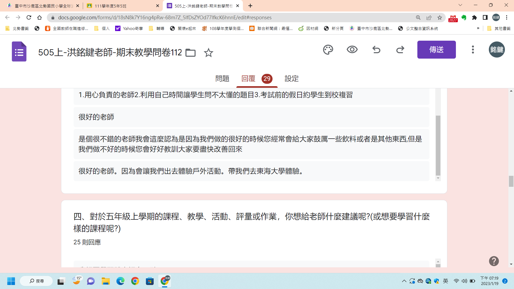Open File Explorer from the taskbar

tap(105, 281)
